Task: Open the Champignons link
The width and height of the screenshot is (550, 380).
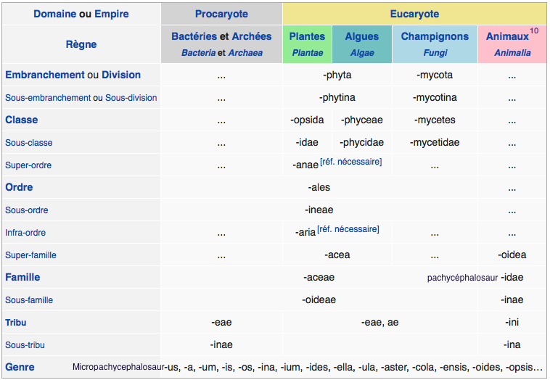Action: coord(435,36)
